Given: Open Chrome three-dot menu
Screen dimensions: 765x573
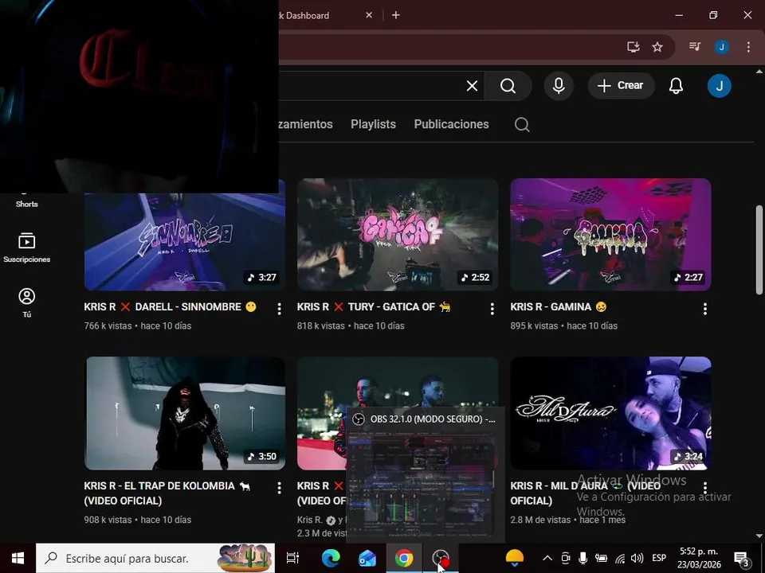Looking at the screenshot, I should [x=748, y=47].
